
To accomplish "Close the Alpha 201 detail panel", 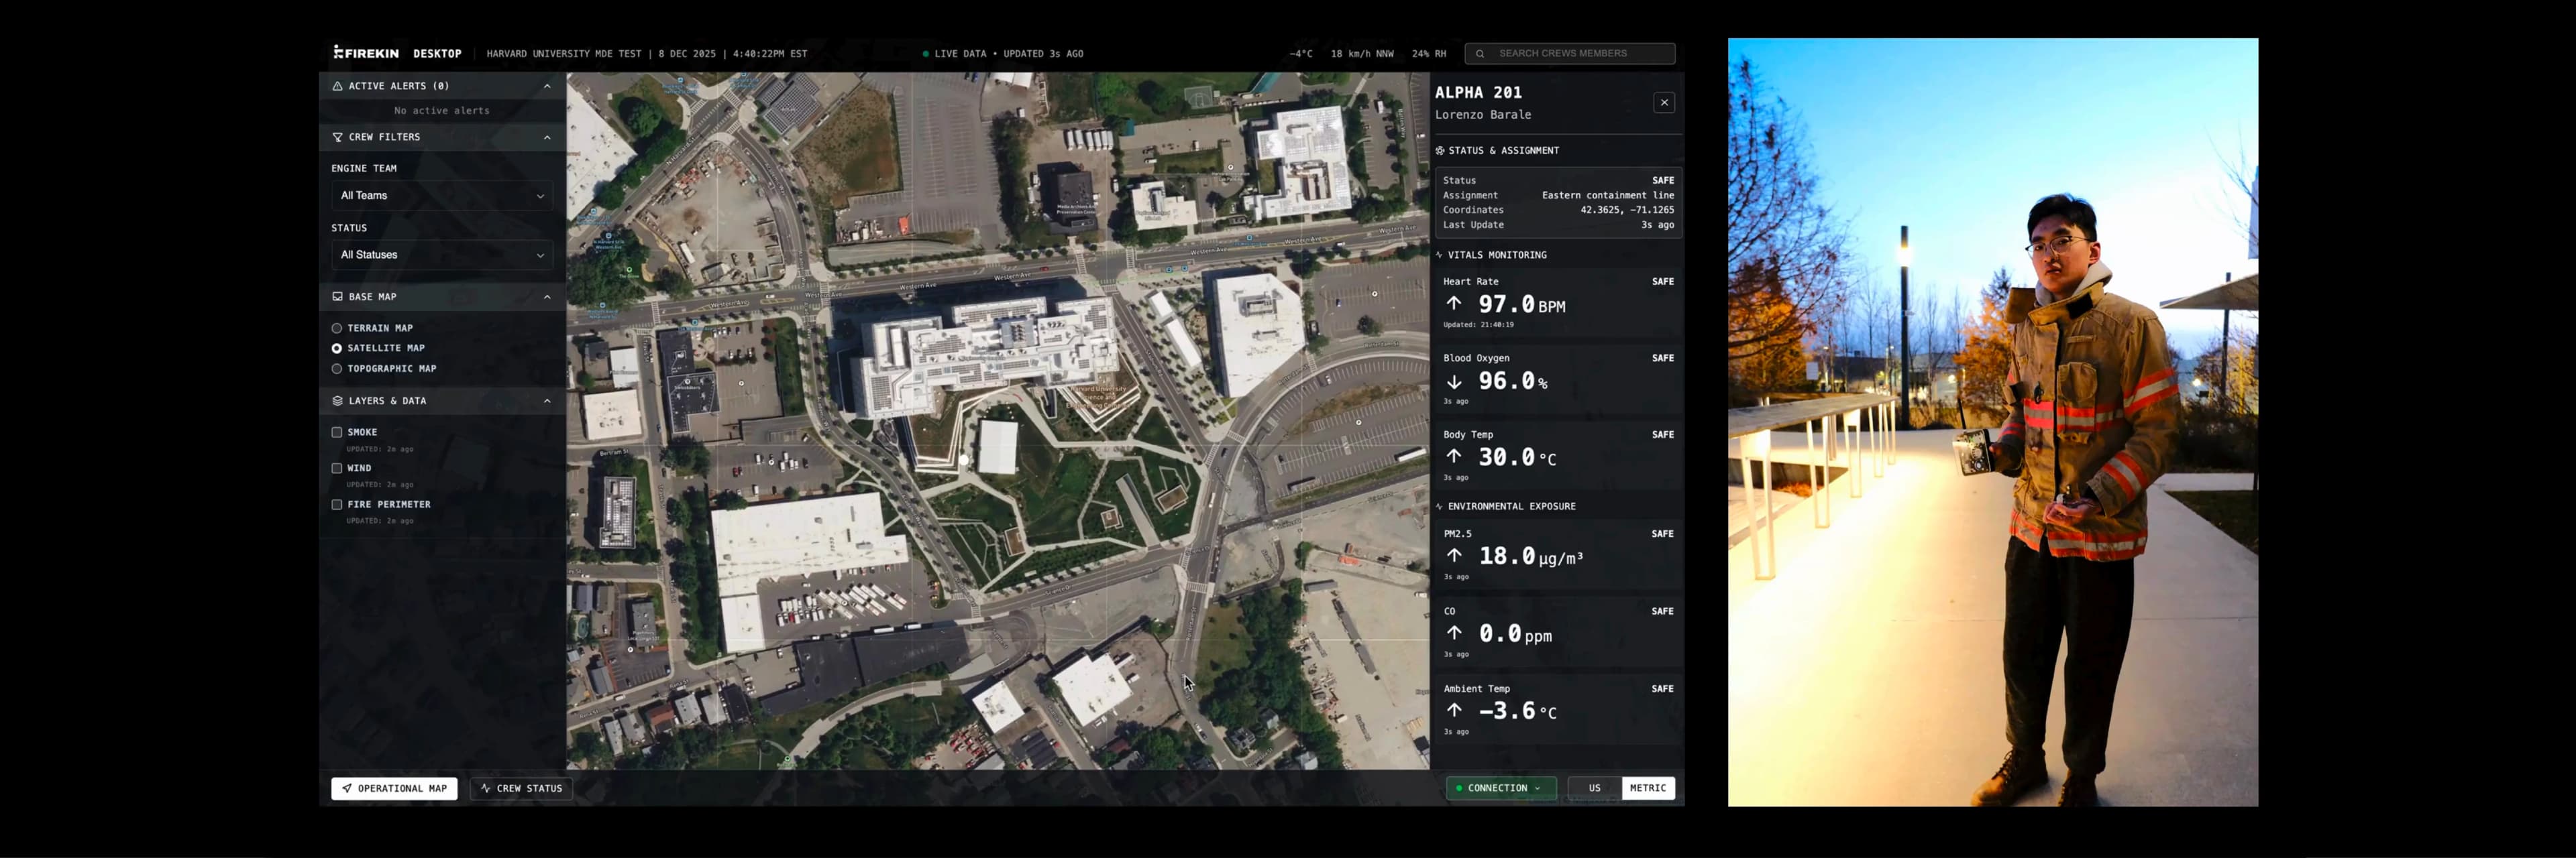I will tap(1664, 103).
